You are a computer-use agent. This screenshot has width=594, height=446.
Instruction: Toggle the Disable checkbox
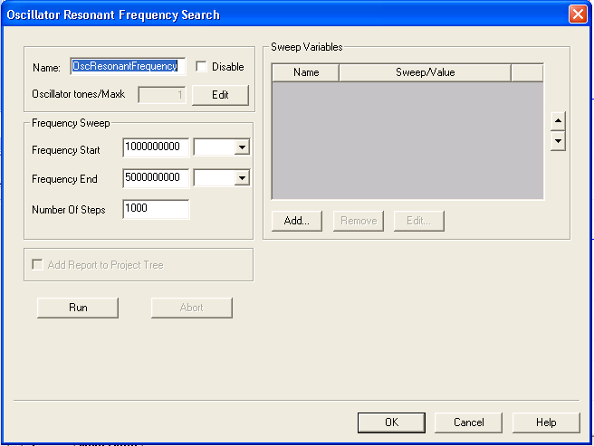click(x=201, y=67)
